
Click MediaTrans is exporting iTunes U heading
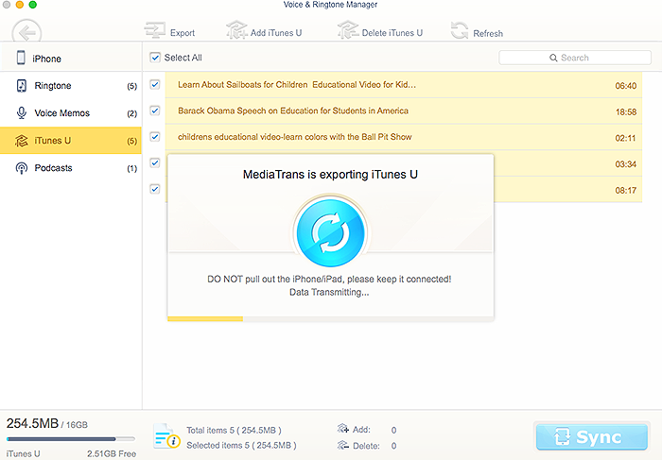pyautogui.click(x=330, y=175)
